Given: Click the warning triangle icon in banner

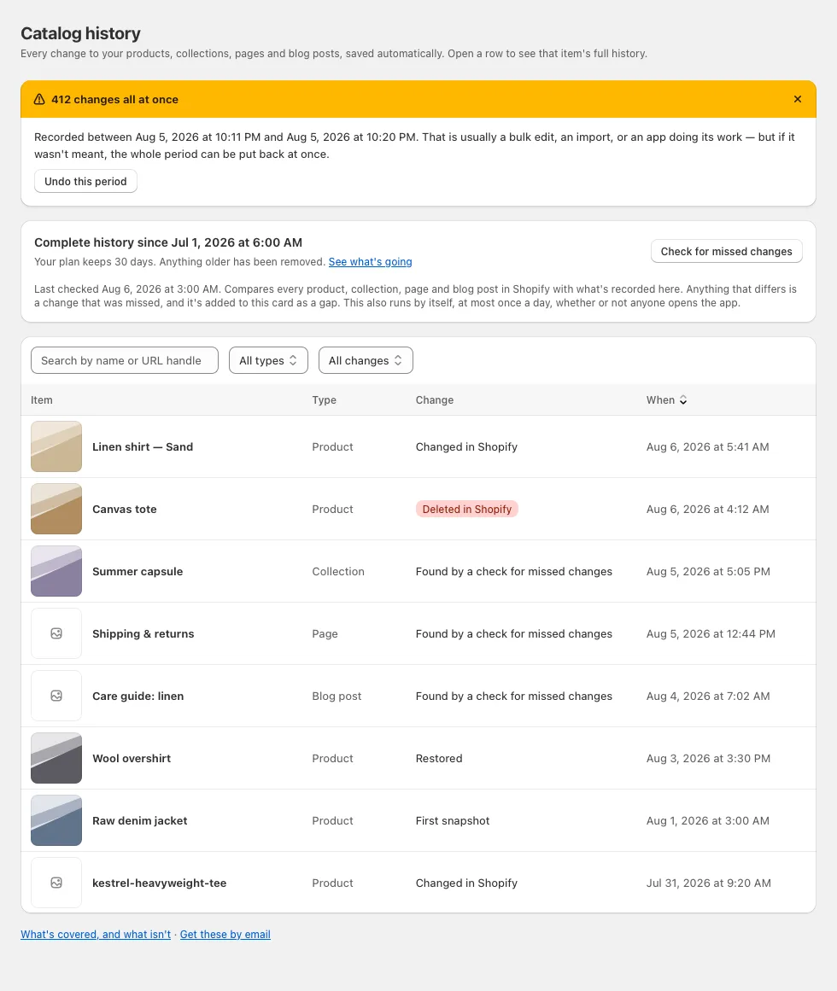Looking at the screenshot, I should [39, 99].
